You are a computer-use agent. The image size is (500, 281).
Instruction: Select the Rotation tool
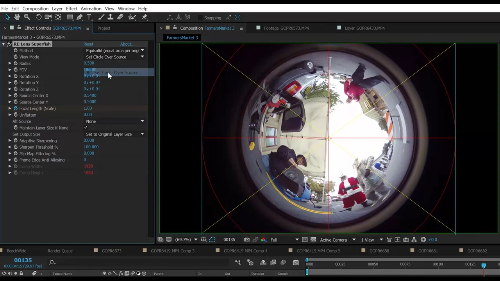tap(39, 17)
